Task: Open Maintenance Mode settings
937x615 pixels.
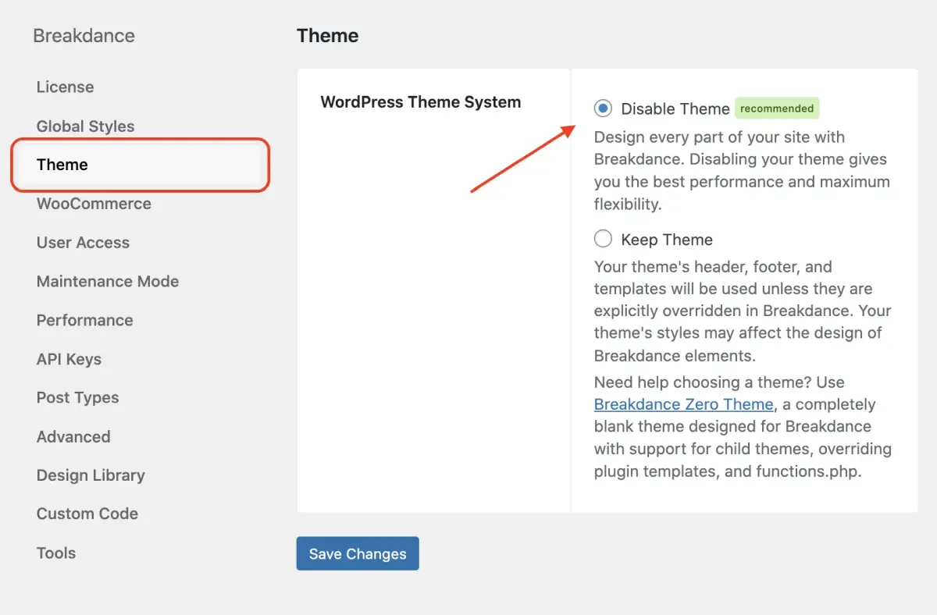Action: pyautogui.click(x=108, y=282)
